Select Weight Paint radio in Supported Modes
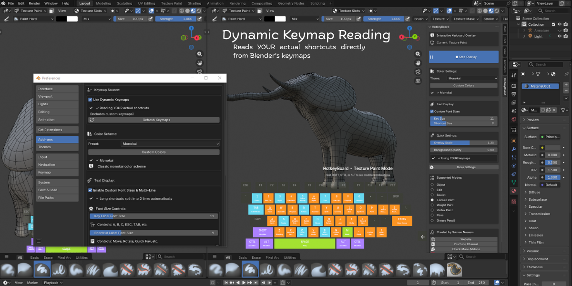 432,205
